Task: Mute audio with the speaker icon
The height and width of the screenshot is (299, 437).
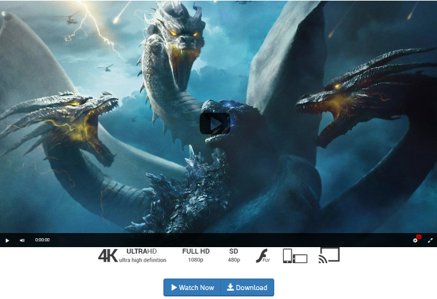Action: [22, 240]
